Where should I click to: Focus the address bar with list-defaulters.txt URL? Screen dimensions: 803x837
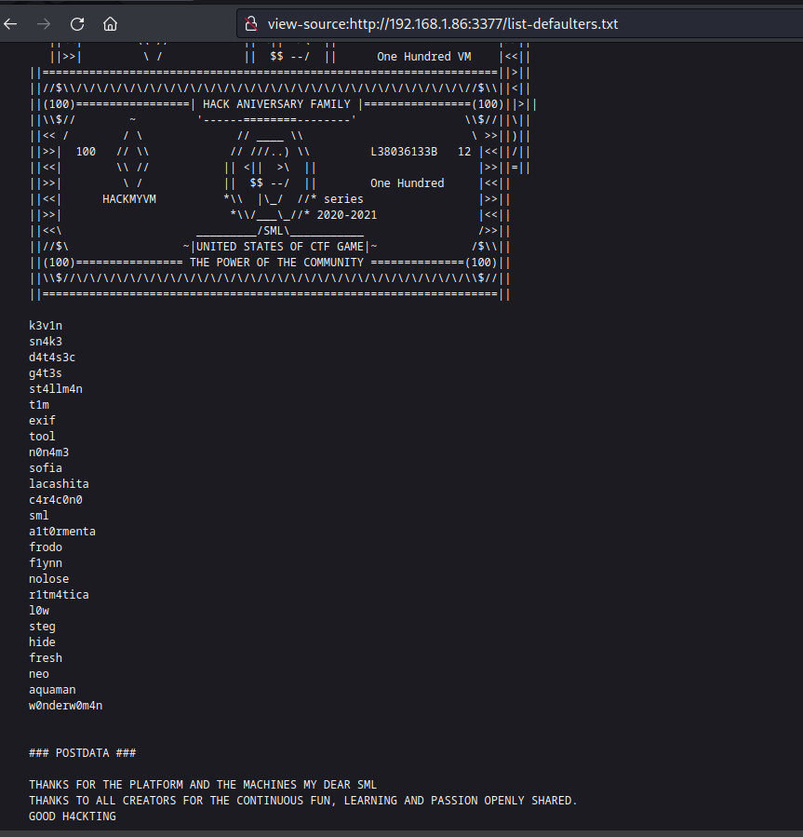pyautogui.click(x=442, y=23)
